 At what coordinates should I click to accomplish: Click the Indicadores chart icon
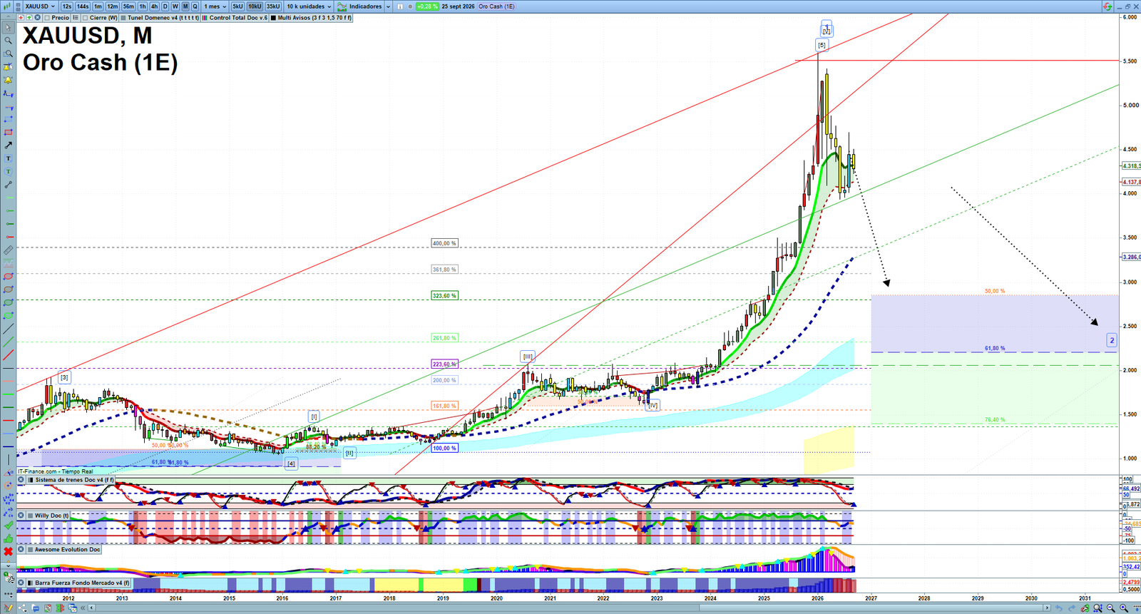point(342,6)
